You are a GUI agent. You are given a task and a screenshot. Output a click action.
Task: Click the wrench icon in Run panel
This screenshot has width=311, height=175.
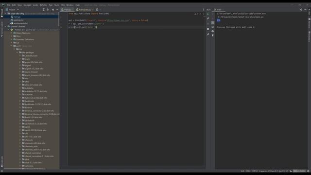click(208, 18)
